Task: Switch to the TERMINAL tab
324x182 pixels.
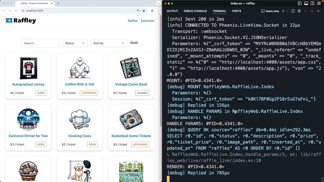Action: 219,11
